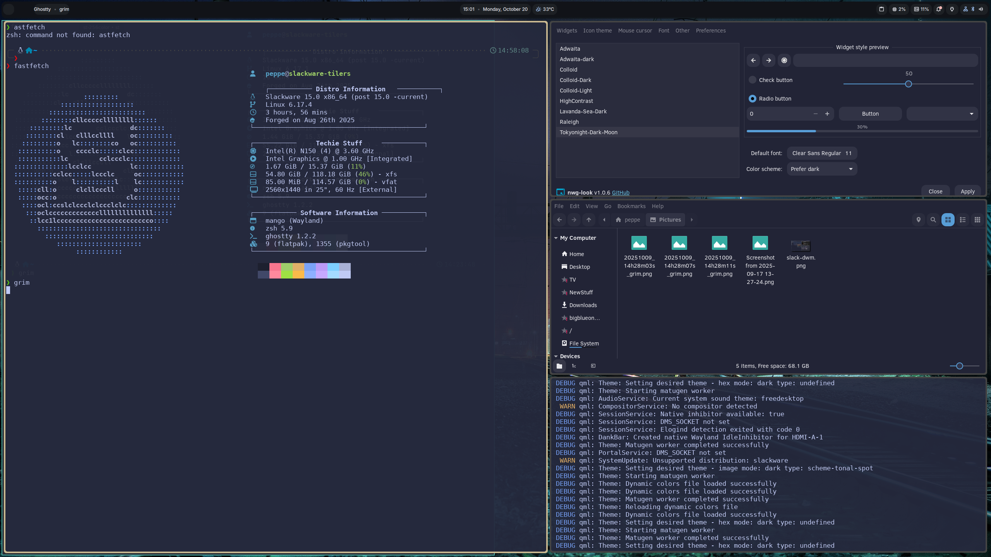Enable the Check button in the preview
The height and width of the screenshot is (557, 991).
pos(753,80)
